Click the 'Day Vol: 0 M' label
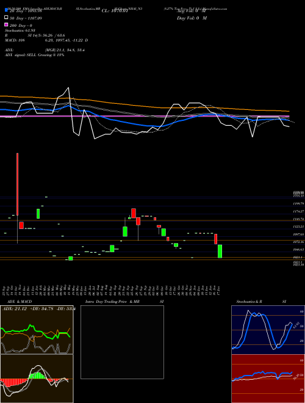 192,18
